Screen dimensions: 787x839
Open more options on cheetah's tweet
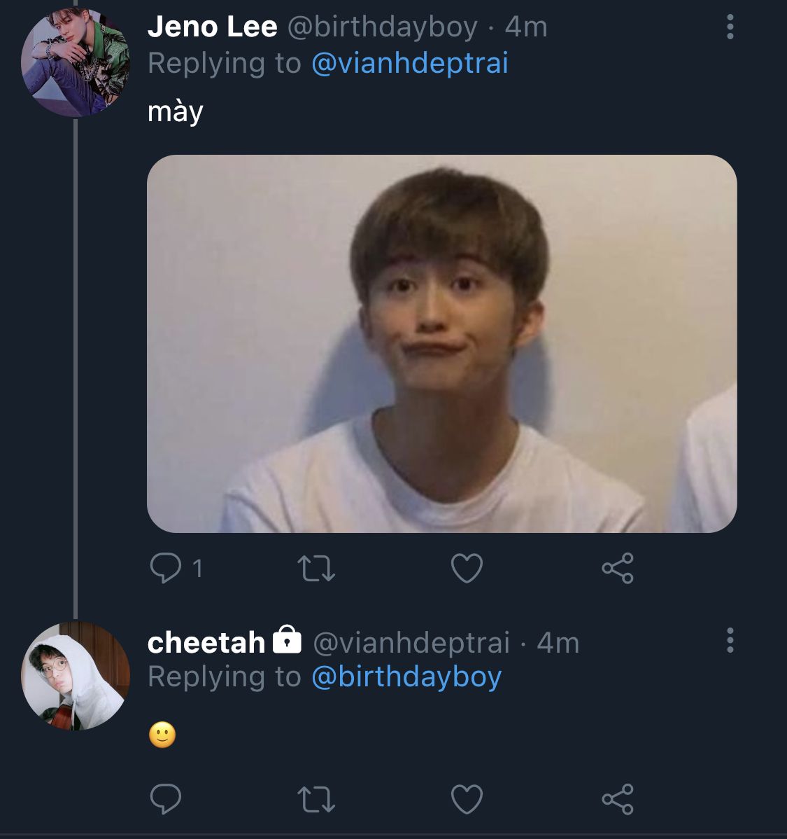730,640
